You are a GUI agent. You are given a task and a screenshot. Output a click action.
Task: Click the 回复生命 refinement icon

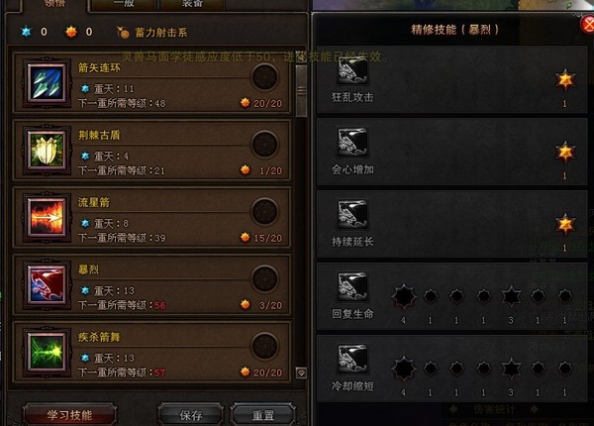click(352, 285)
